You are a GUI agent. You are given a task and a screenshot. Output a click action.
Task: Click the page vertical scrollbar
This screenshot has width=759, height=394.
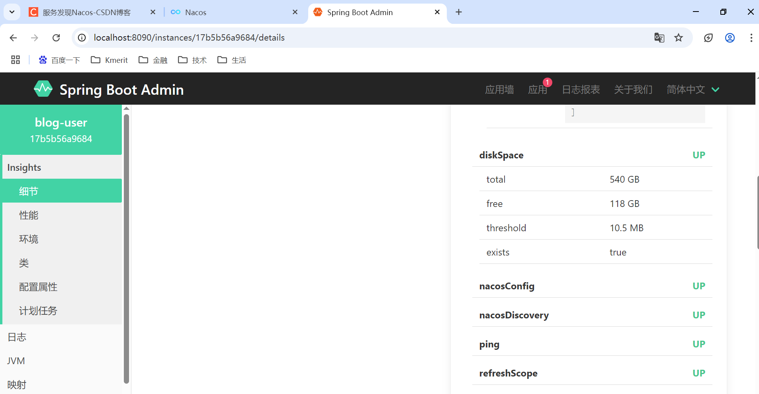tap(757, 212)
